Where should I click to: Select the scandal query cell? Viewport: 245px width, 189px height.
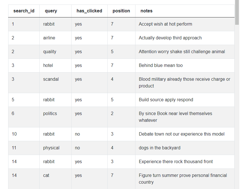(51, 79)
